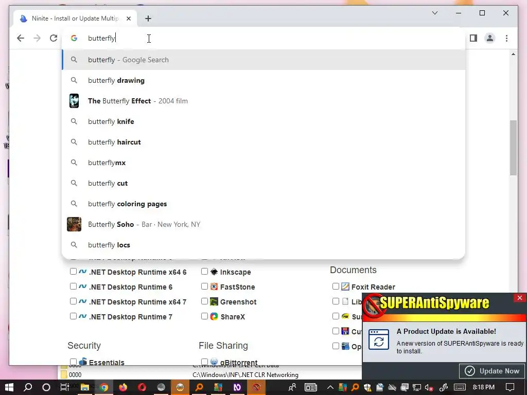
Task: Tick the Foxit Reader checkbox
Action: 336,286
